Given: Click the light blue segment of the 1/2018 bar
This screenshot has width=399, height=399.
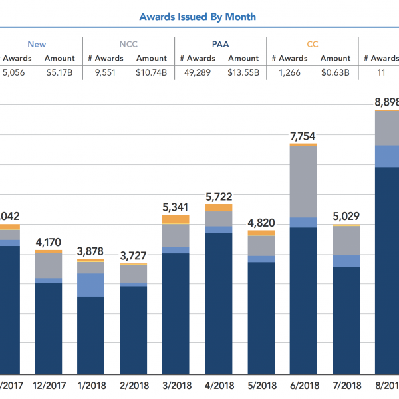Looking at the screenshot, I should click(90, 285).
